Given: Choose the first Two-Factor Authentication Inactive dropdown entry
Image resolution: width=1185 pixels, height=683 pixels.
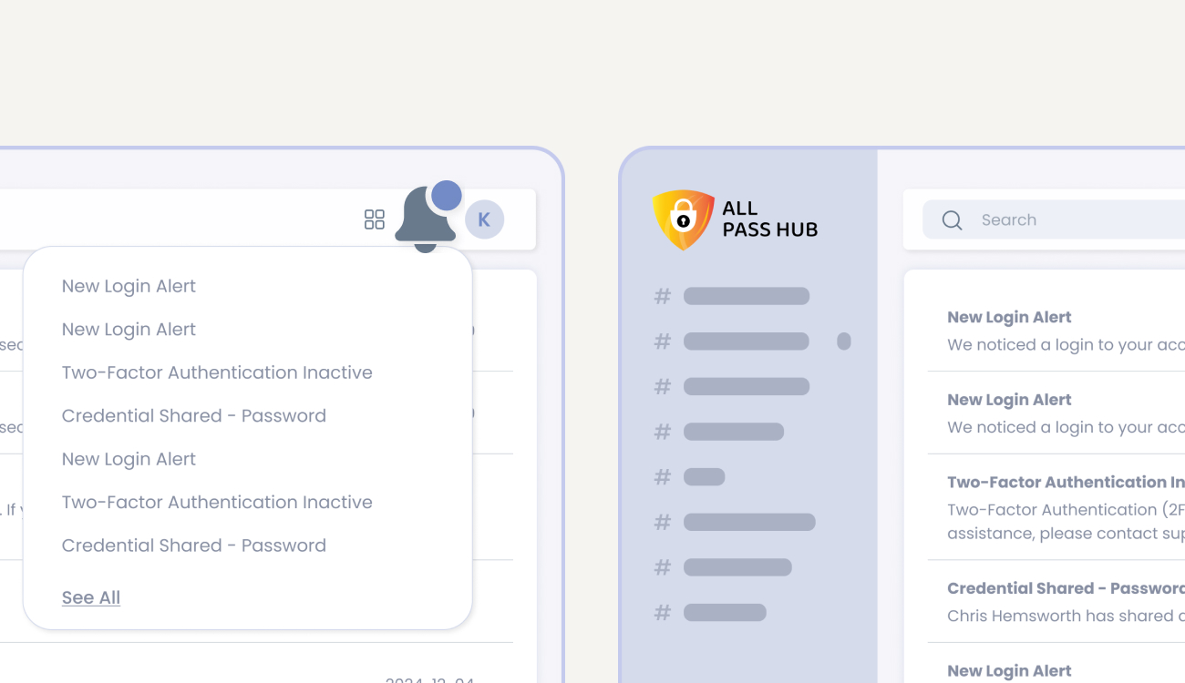Looking at the screenshot, I should click(217, 372).
